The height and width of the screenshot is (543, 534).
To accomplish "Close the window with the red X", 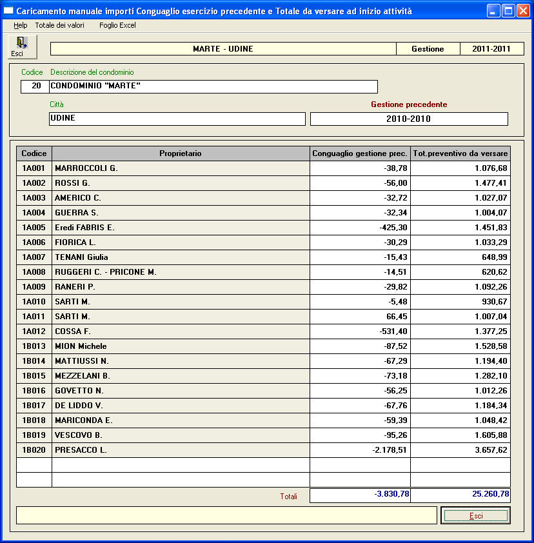I will pyautogui.click(x=523, y=11).
